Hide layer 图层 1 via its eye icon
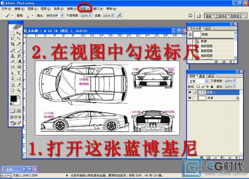The height and width of the screenshot is (179, 249). click(x=190, y=92)
